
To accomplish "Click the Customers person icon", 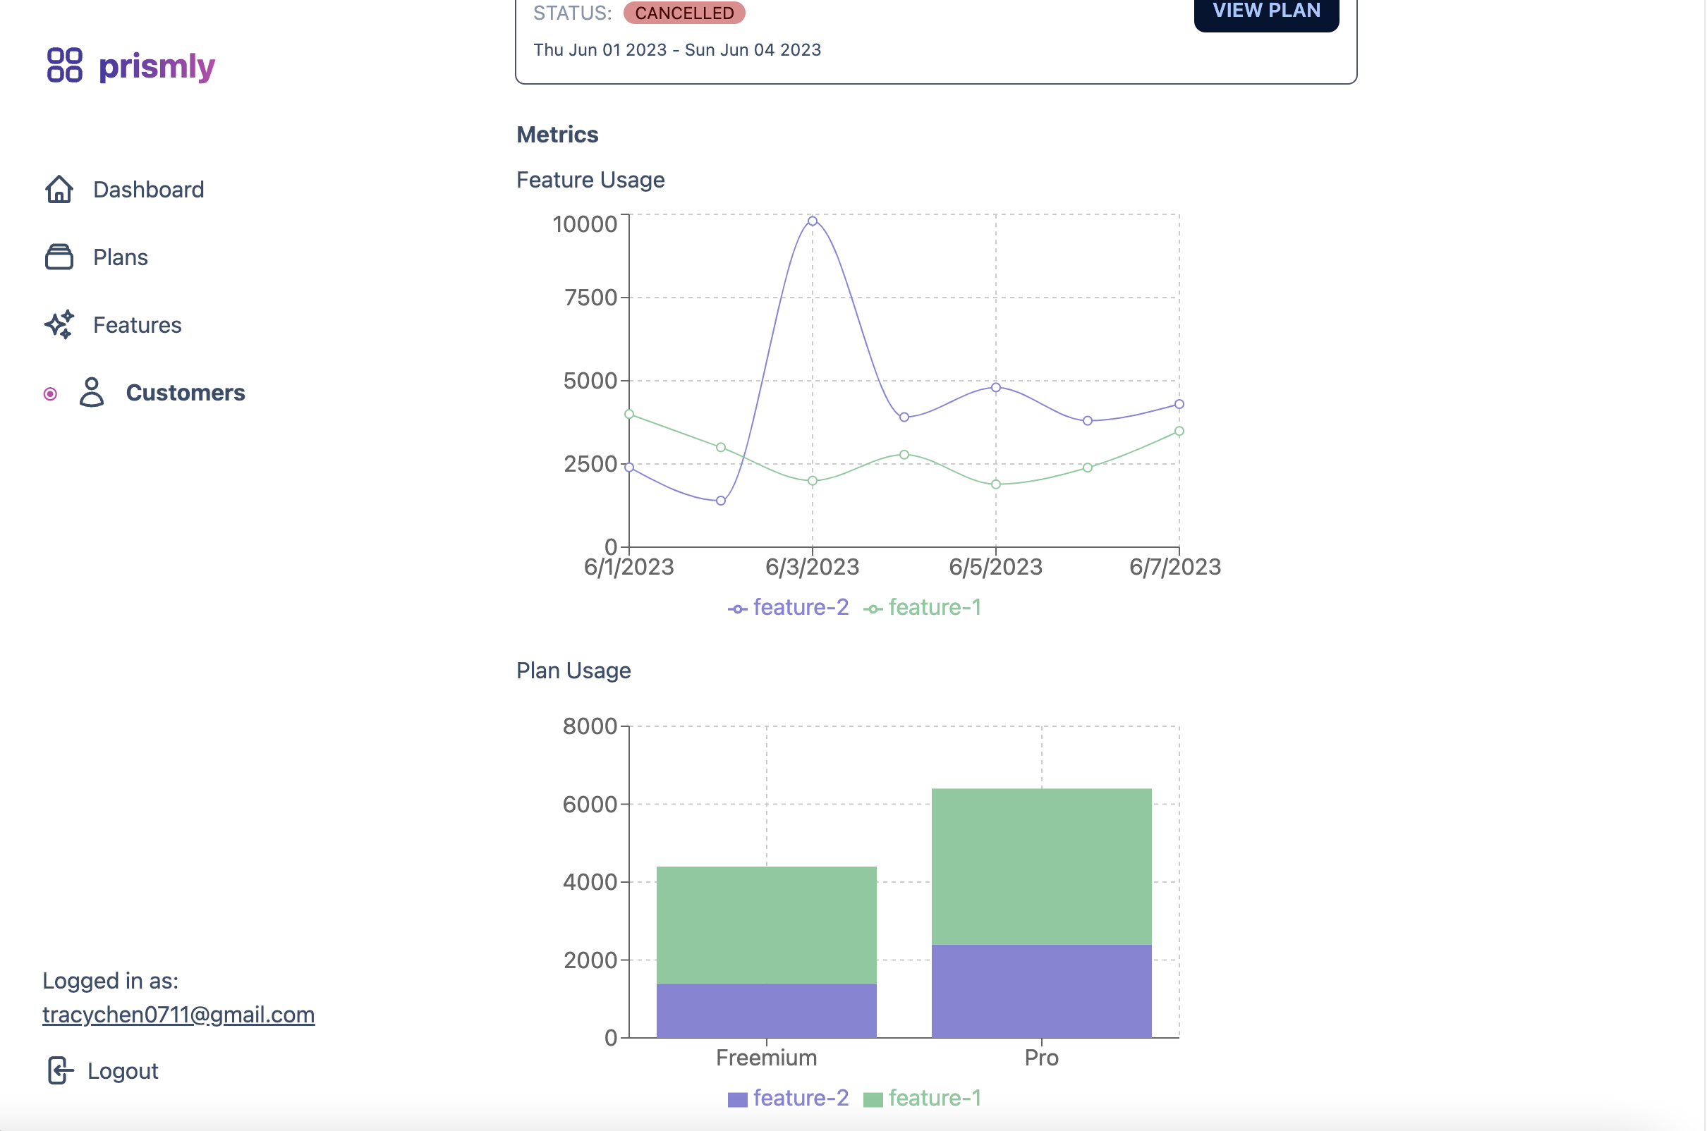I will [92, 393].
